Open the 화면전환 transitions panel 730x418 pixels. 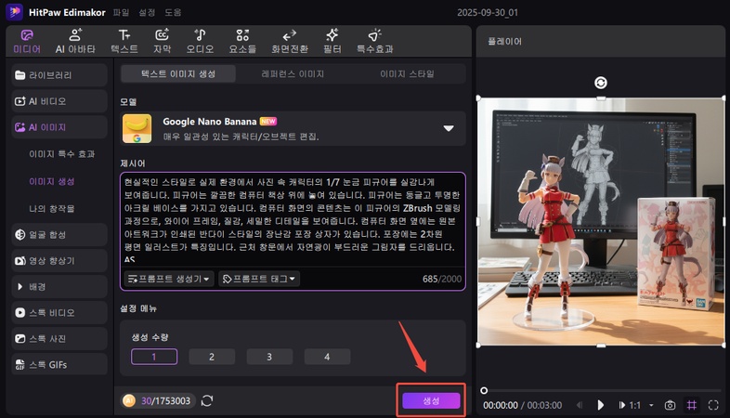point(289,40)
